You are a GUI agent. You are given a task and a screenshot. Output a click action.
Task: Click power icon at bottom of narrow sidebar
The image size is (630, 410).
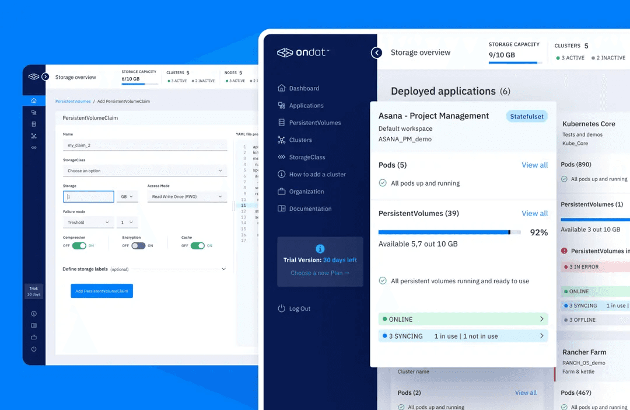[x=34, y=349]
